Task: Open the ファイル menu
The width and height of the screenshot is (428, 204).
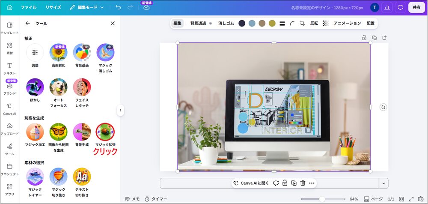Action: 29,7
